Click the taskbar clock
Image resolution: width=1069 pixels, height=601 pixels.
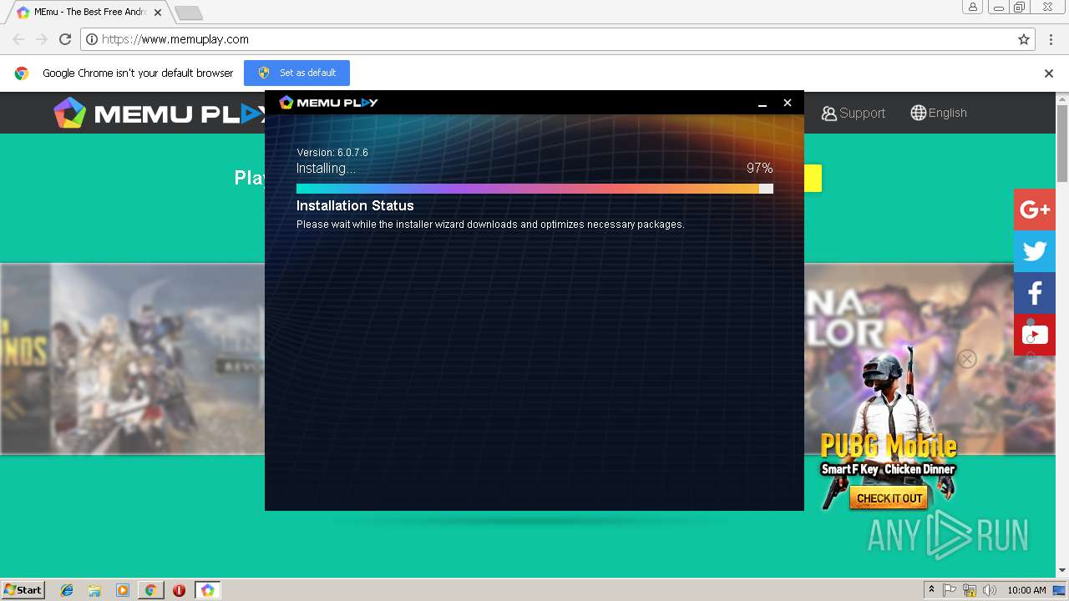[x=1026, y=590]
